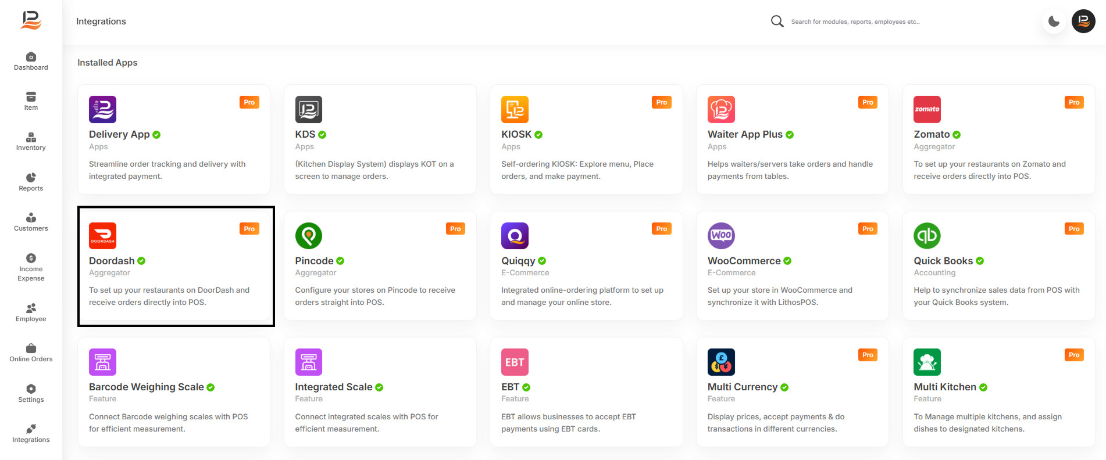Open the user profile avatar
Viewport: 1106px width, 460px height.
click(1083, 21)
